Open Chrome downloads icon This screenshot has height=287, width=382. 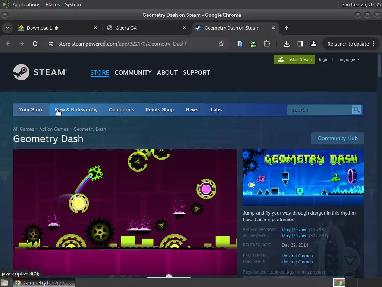287,44
